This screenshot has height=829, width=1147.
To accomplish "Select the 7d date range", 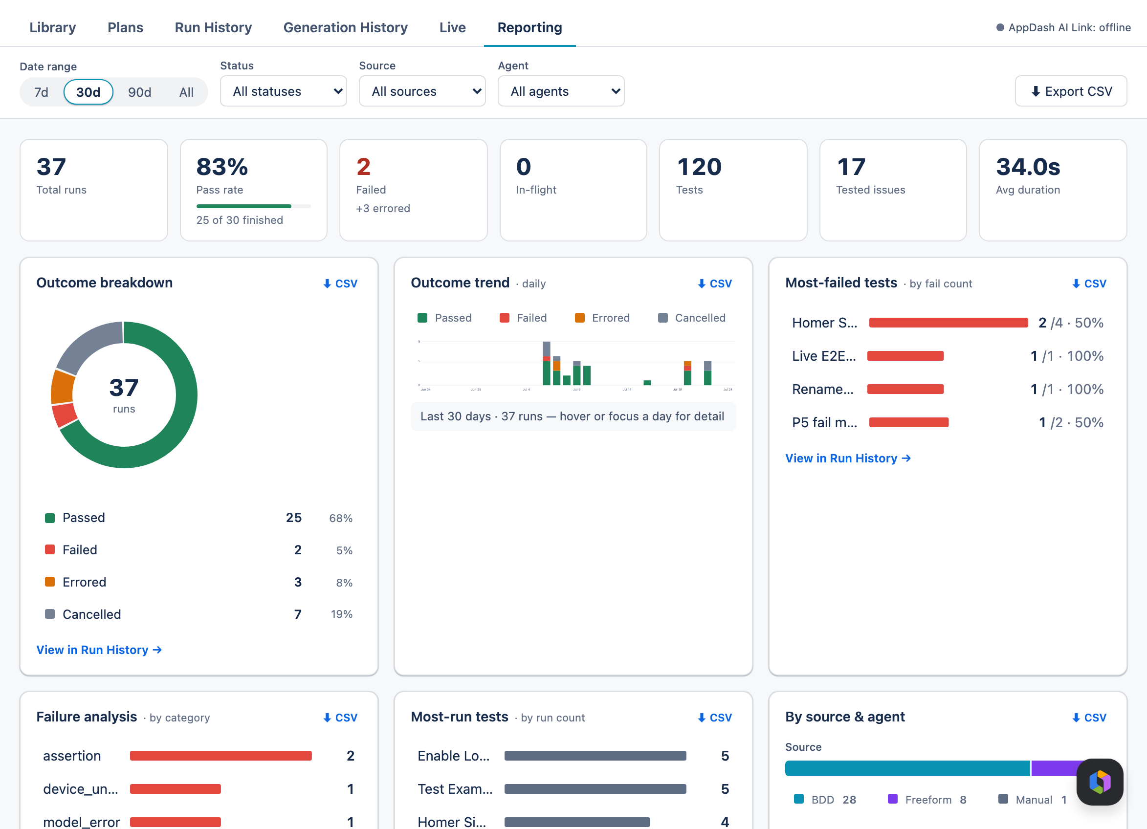I will 42,92.
